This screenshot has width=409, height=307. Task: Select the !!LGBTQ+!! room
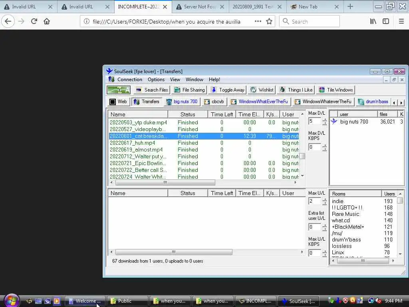click(347, 207)
